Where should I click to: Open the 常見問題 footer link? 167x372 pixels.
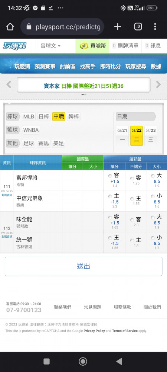click(x=92, y=307)
